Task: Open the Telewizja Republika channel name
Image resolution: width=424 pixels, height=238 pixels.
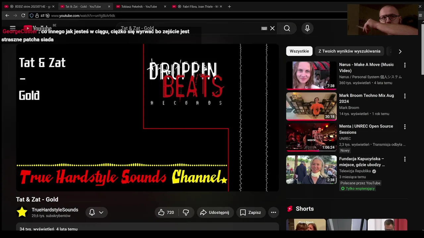Action: point(355,171)
